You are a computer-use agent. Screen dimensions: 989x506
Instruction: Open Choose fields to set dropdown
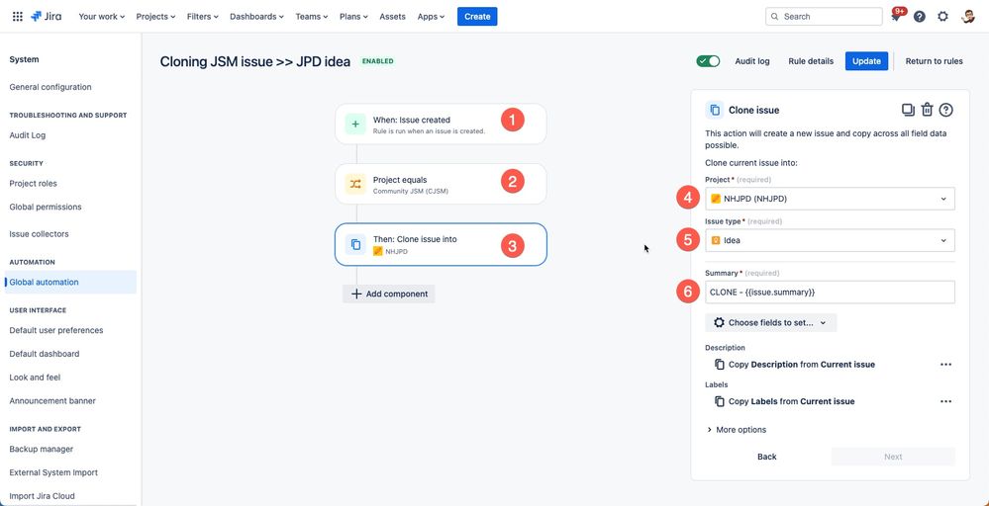coord(770,323)
